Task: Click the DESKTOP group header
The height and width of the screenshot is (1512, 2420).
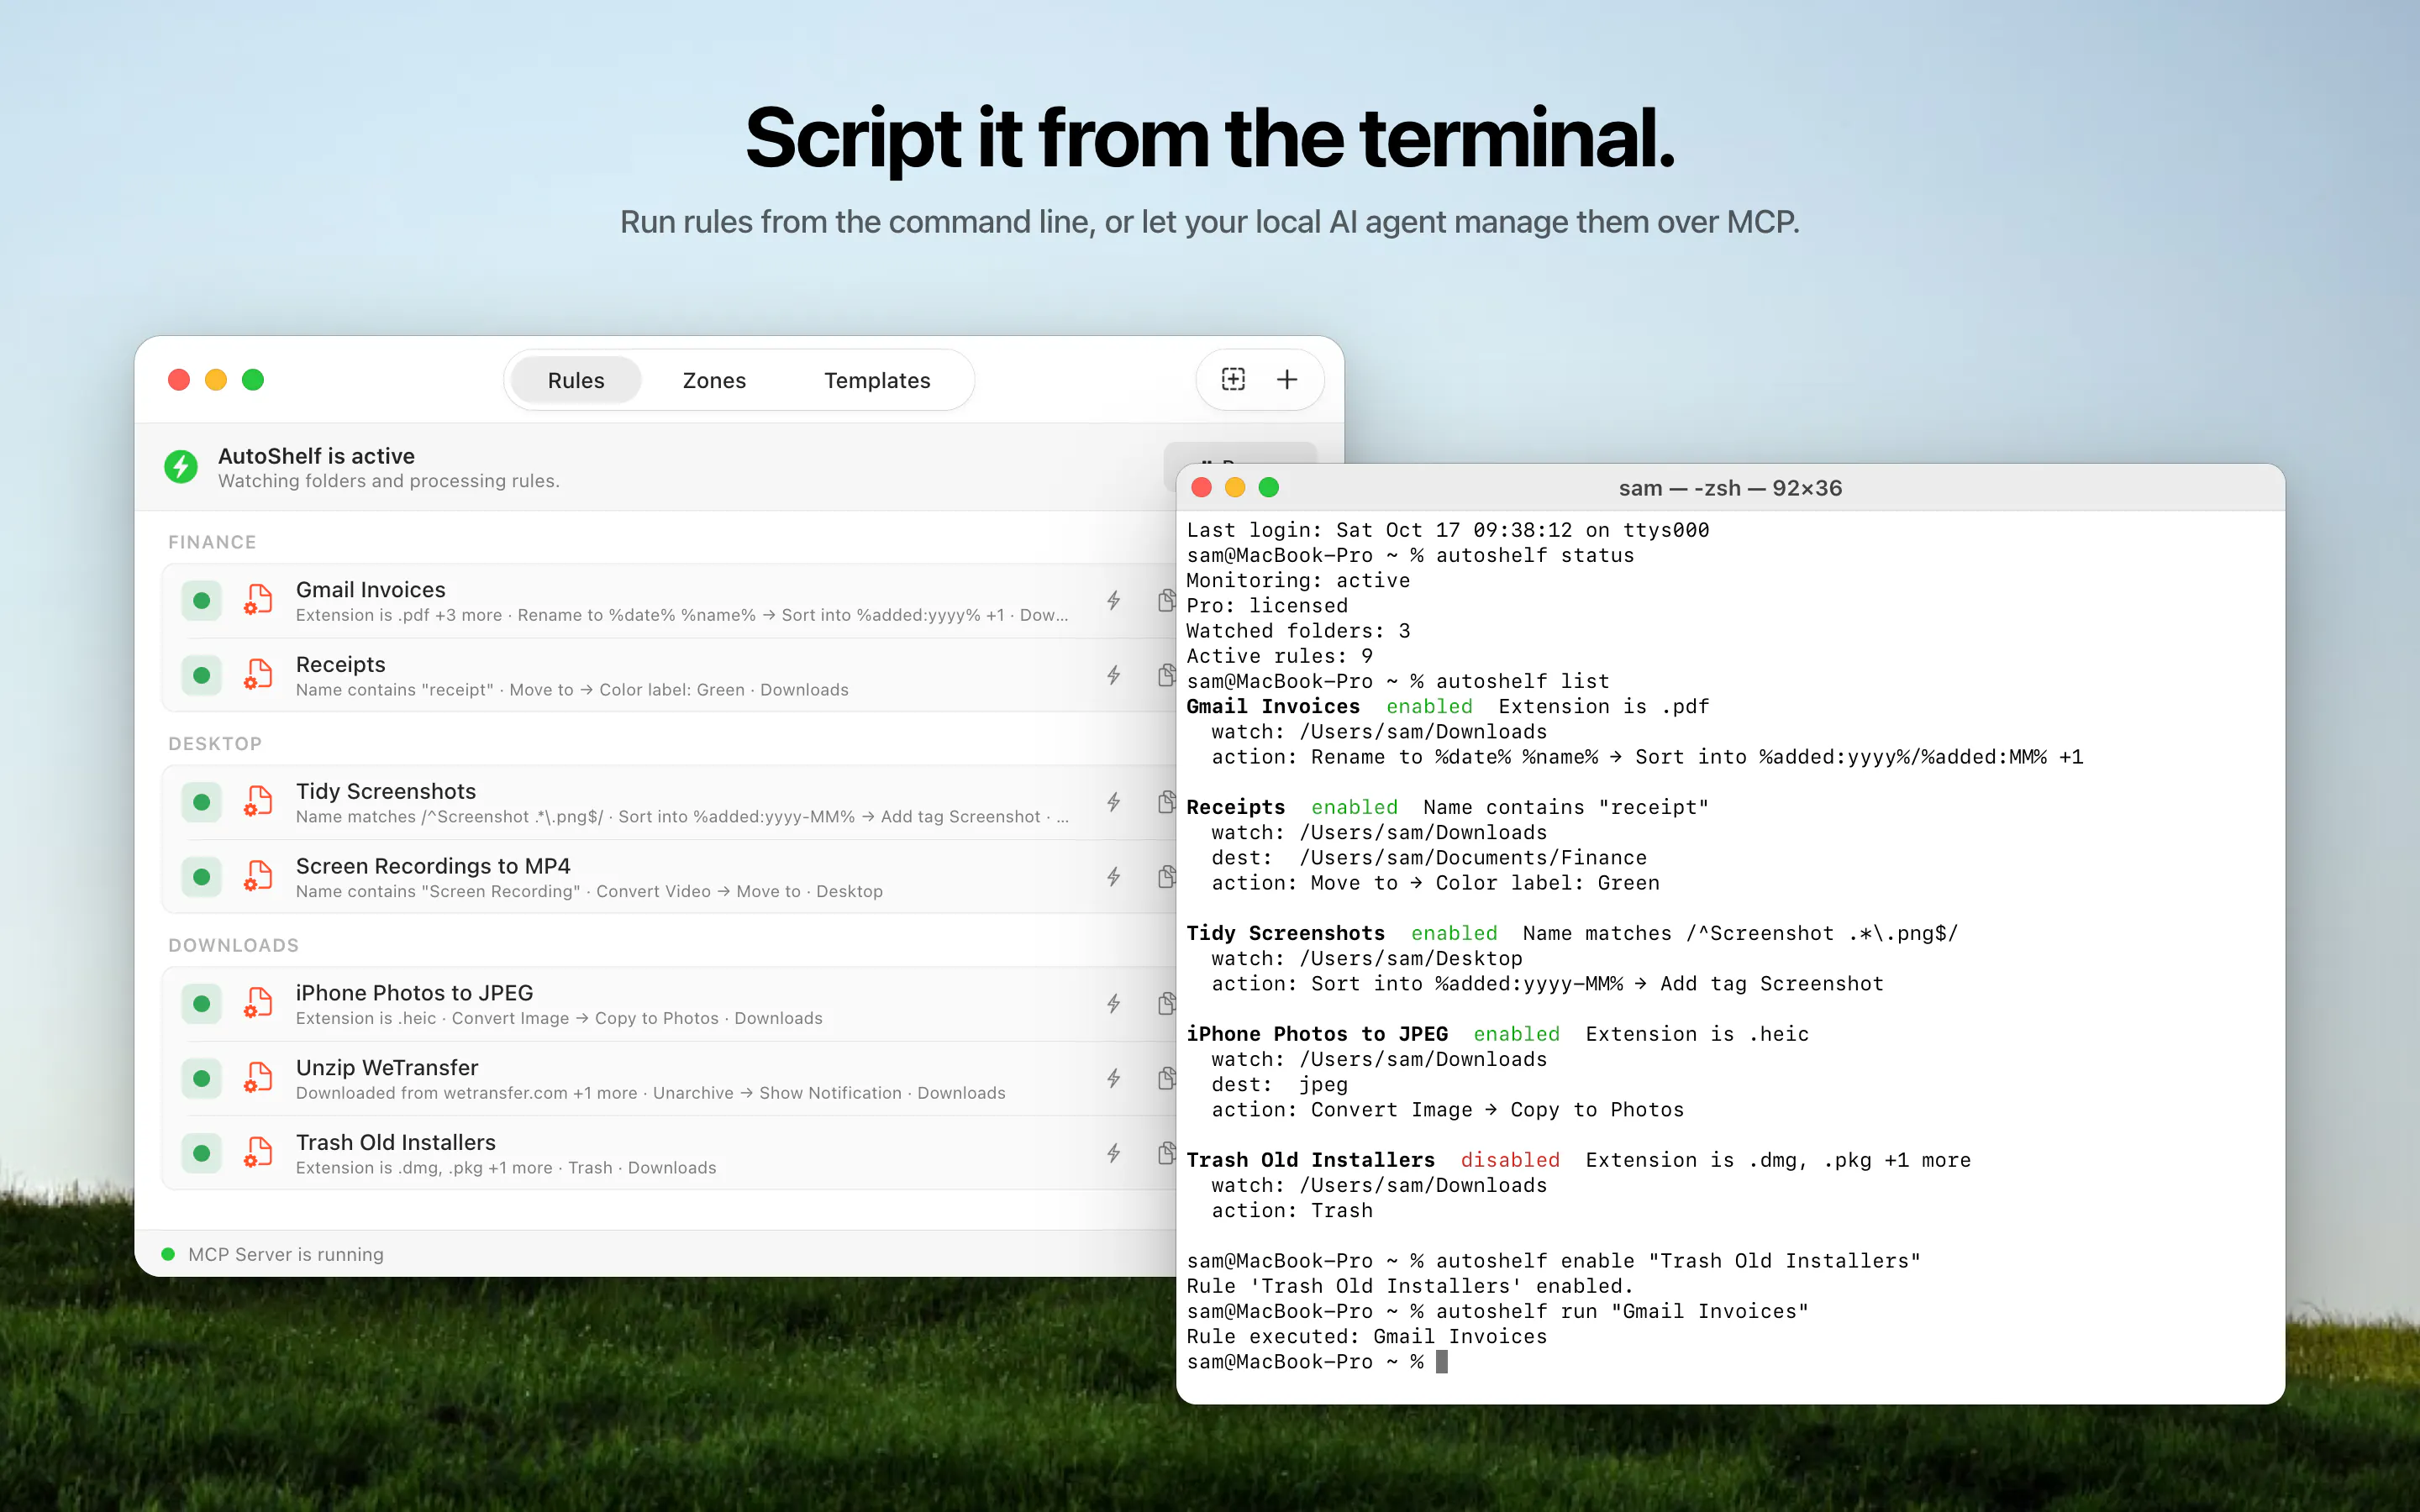Action: click(215, 744)
